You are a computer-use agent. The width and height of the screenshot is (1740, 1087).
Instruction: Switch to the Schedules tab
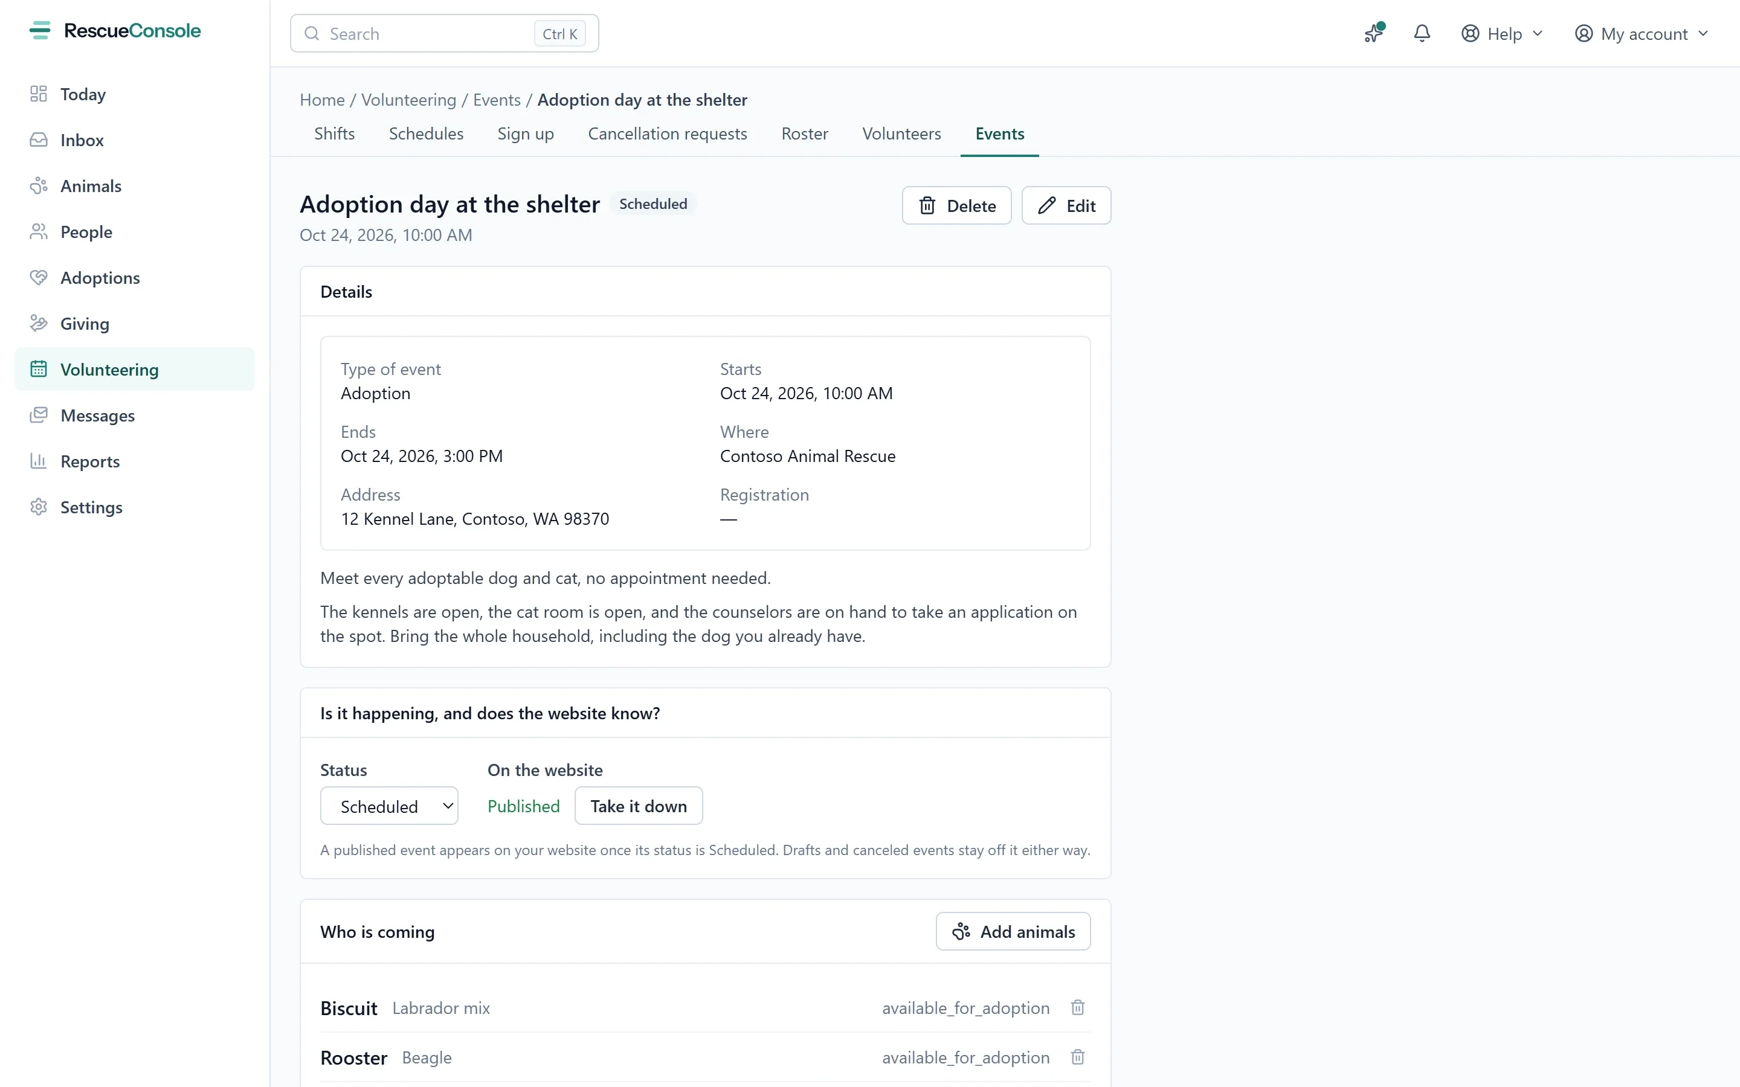coord(426,133)
